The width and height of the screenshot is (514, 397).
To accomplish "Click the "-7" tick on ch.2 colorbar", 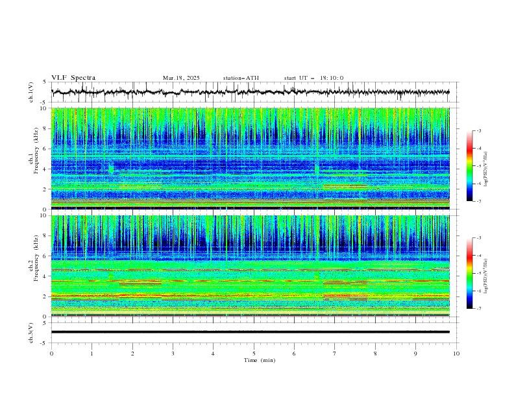I will tap(478, 309).
